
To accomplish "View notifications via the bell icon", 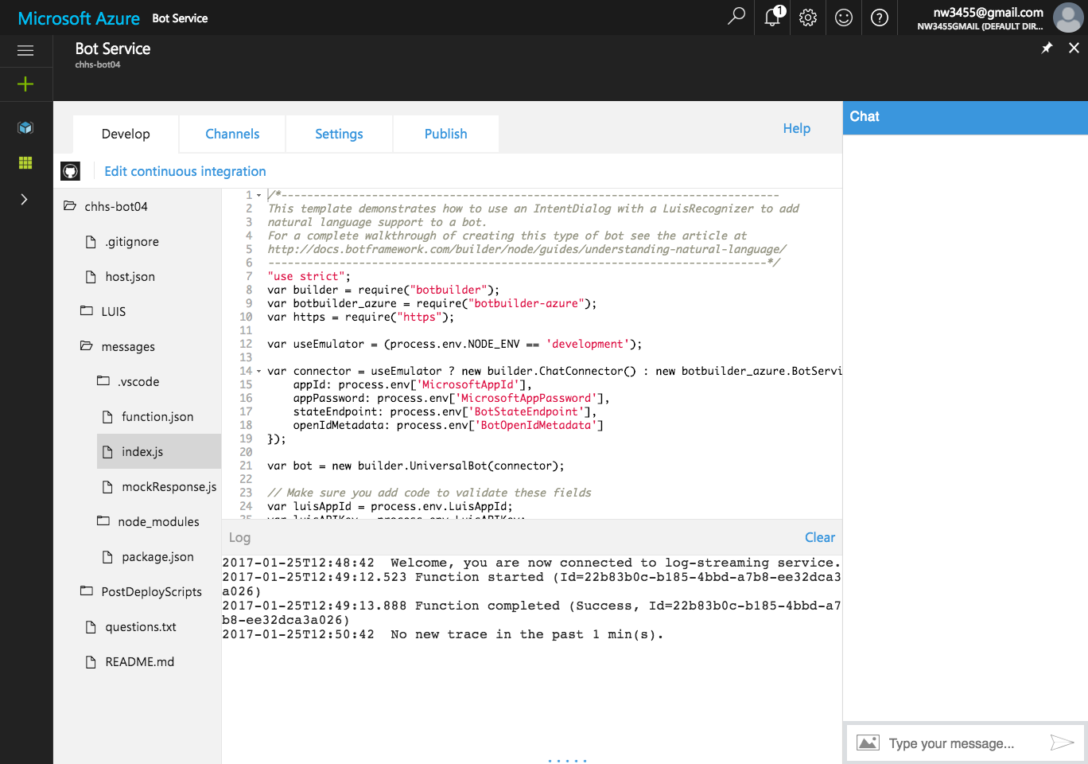I will 771,18.
